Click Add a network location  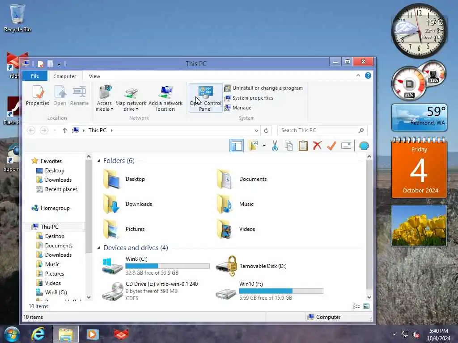pos(165,98)
